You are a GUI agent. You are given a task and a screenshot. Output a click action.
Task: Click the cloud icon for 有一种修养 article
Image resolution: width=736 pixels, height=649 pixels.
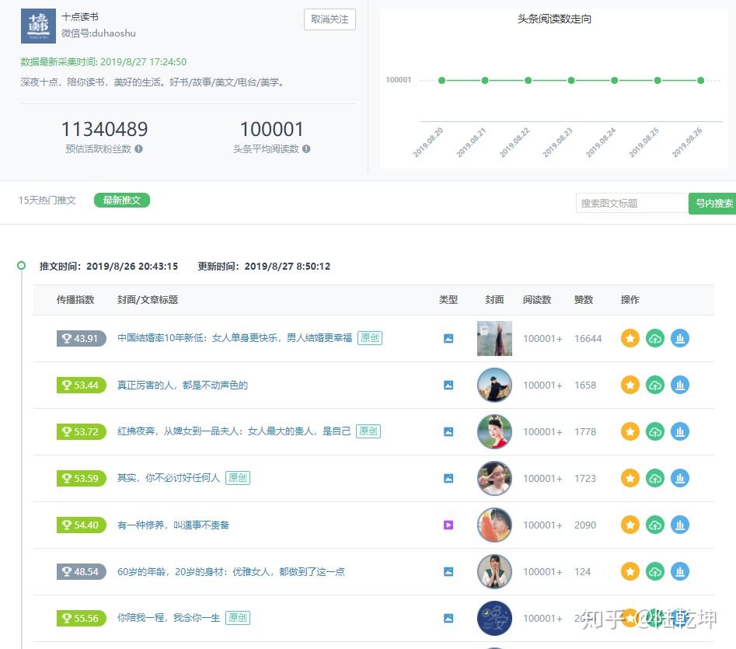pos(655,525)
